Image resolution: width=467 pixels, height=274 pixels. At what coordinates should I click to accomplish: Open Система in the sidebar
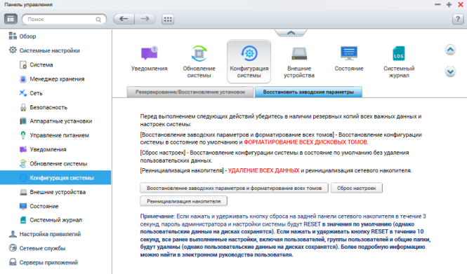pyautogui.click(x=41, y=64)
